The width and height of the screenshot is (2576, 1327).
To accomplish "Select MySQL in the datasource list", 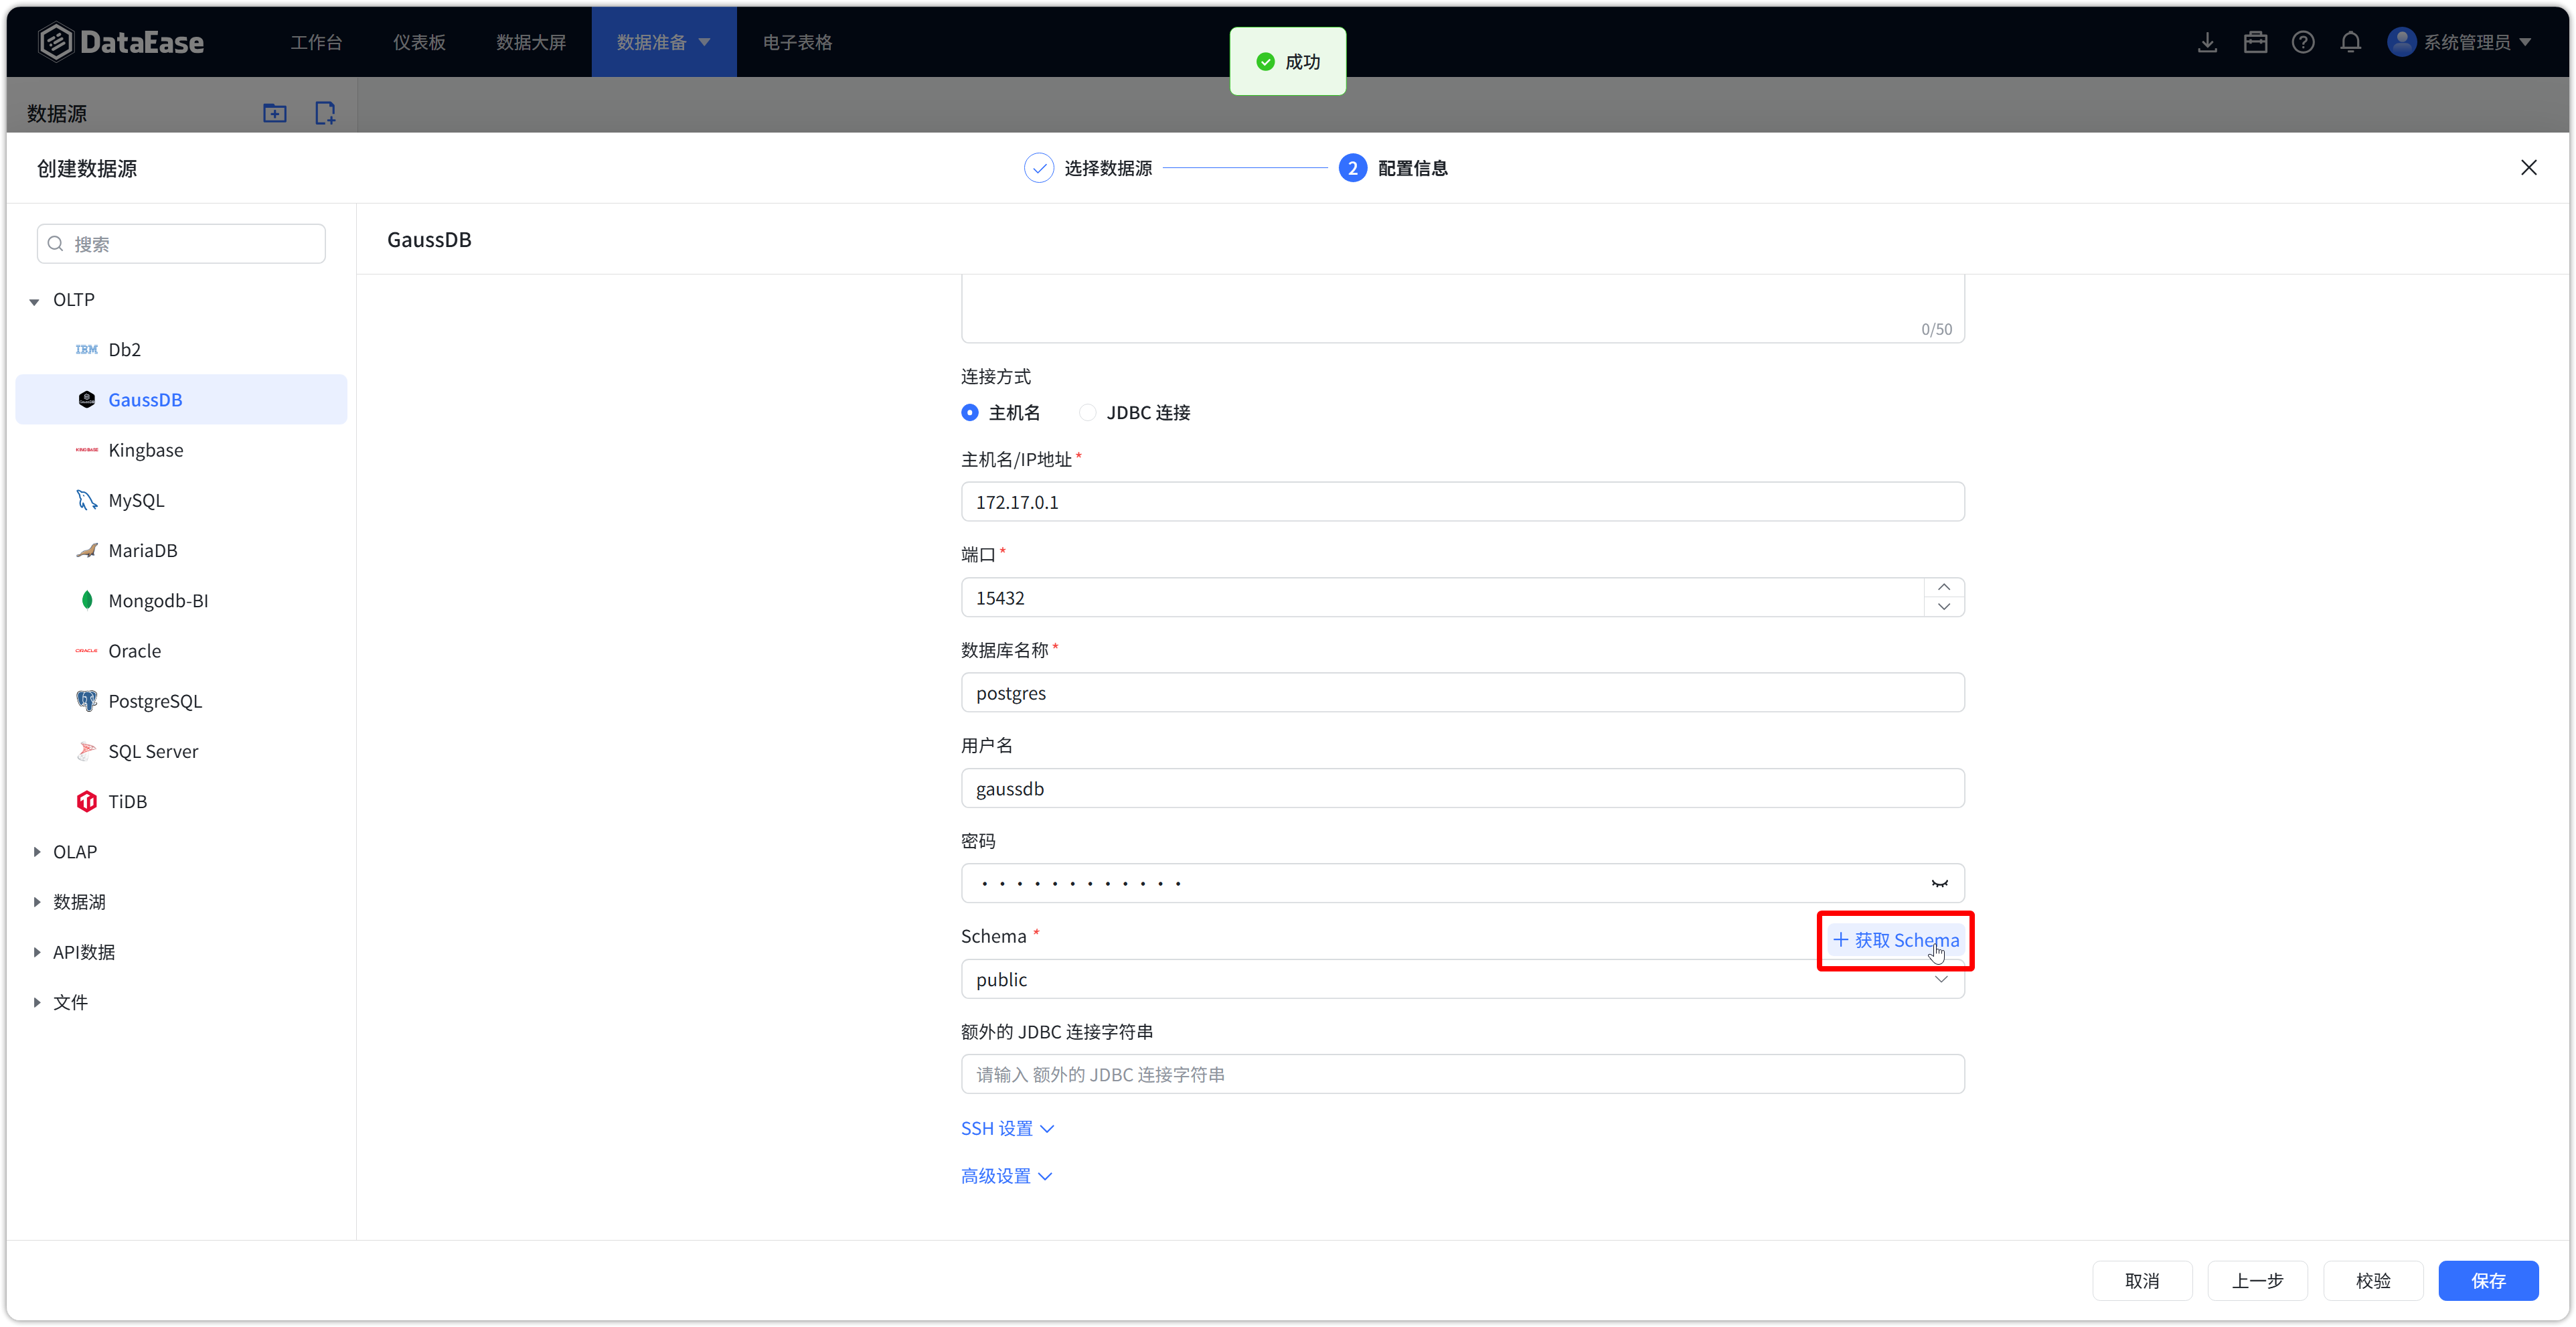I will (x=181, y=500).
